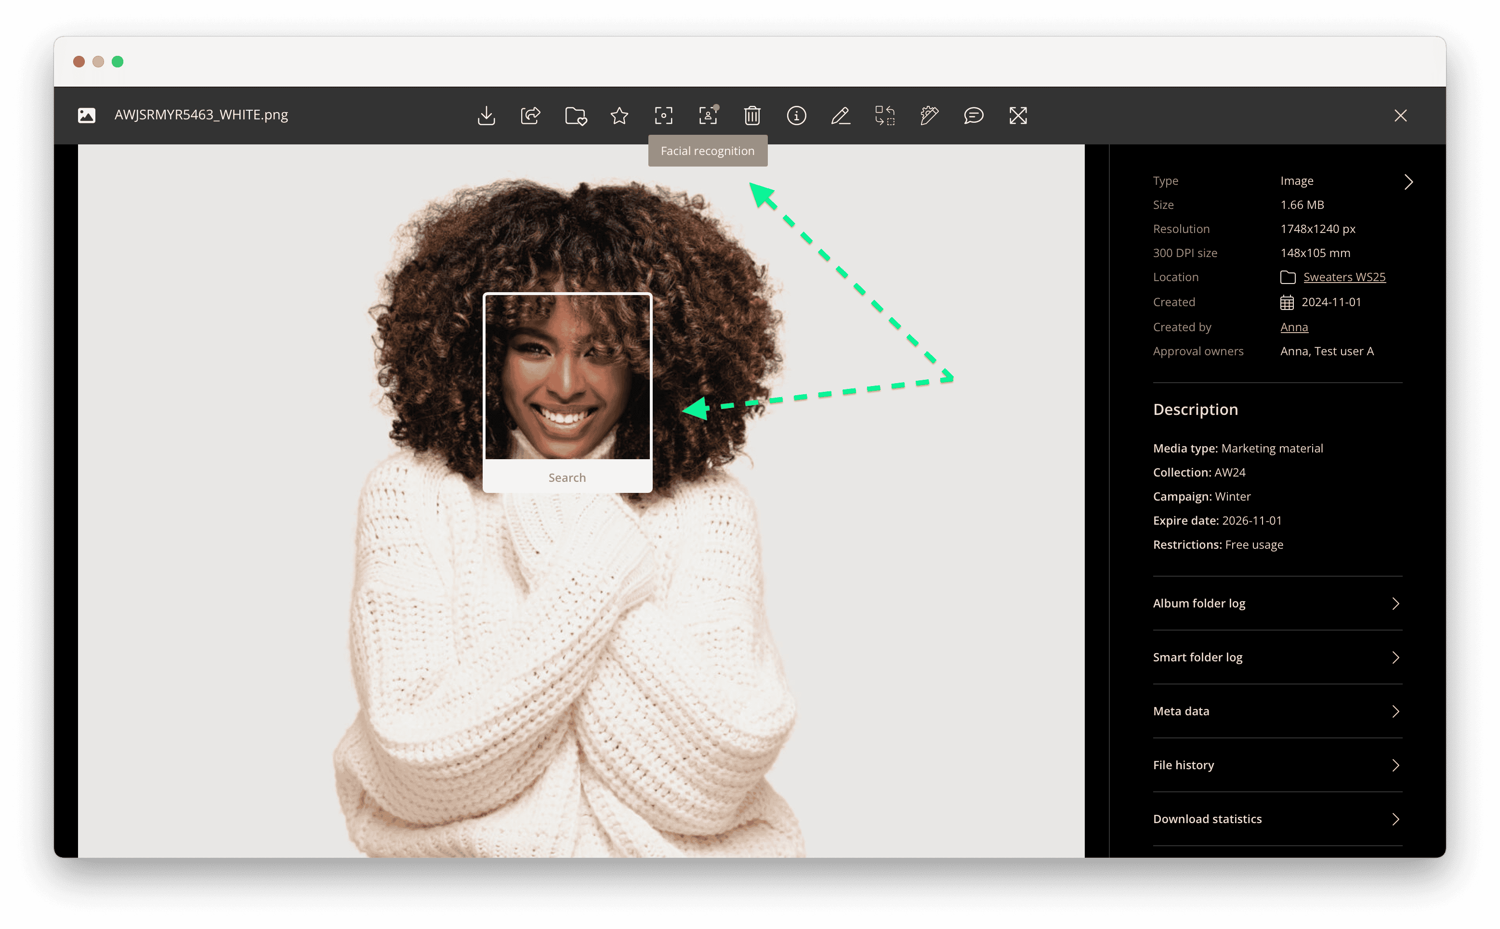
Task: Star the image as a favorite
Action: [x=619, y=115]
